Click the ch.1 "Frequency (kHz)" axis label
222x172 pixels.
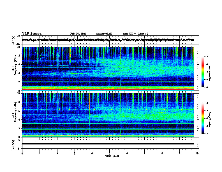coord(15,65)
